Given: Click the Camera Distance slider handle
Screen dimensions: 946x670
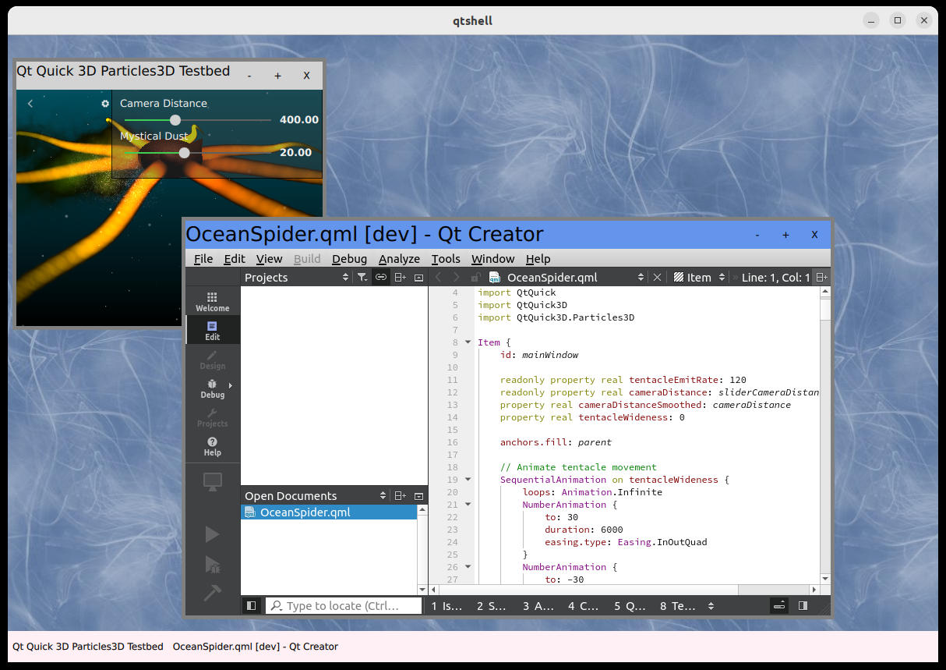Looking at the screenshot, I should click(x=175, y=120).
